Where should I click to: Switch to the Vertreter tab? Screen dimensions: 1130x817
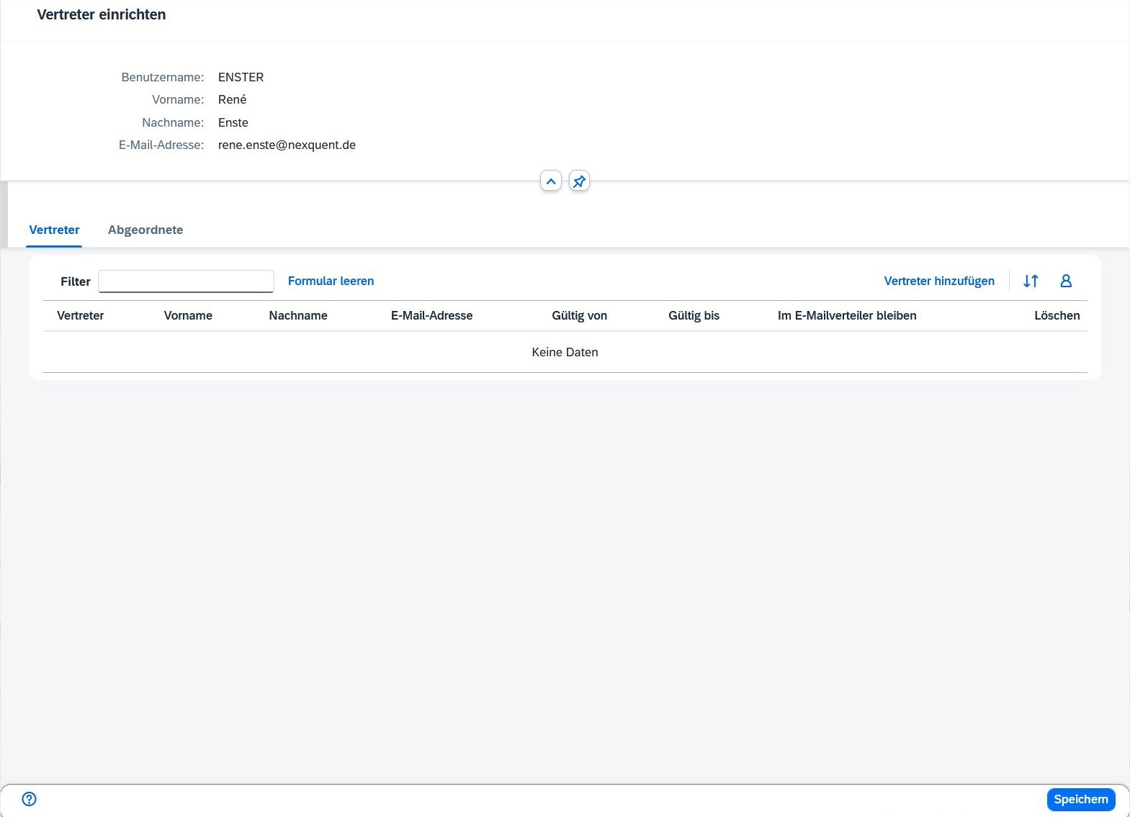[54, 230]
